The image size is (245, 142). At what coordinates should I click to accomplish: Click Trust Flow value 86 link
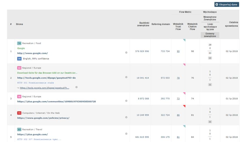(x=178, y=115)
